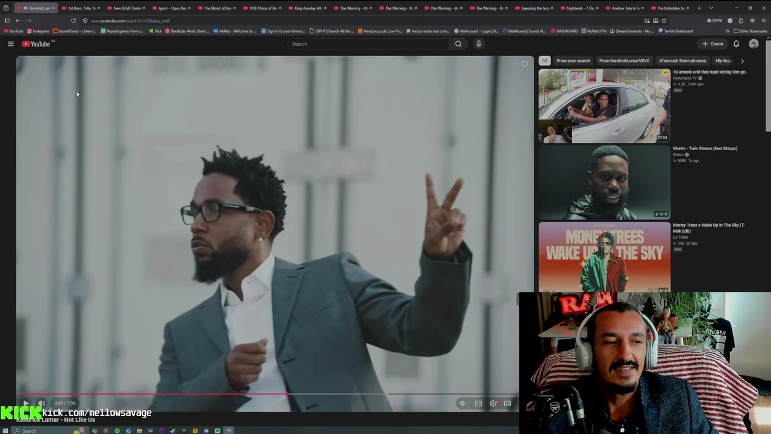Click the YouTube search magnifier button
This screenshot has height=434, width=771.
click(x=458, y=43)
